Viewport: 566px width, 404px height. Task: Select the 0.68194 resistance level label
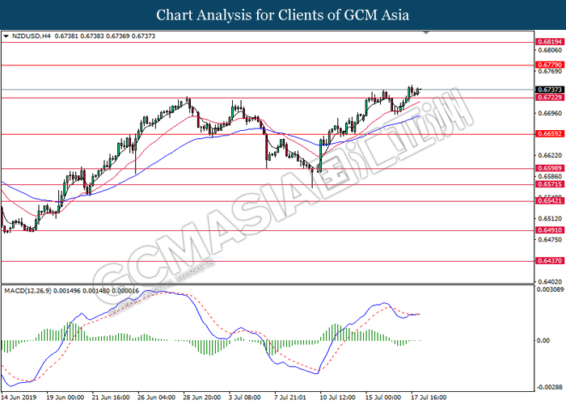point(550,42)
